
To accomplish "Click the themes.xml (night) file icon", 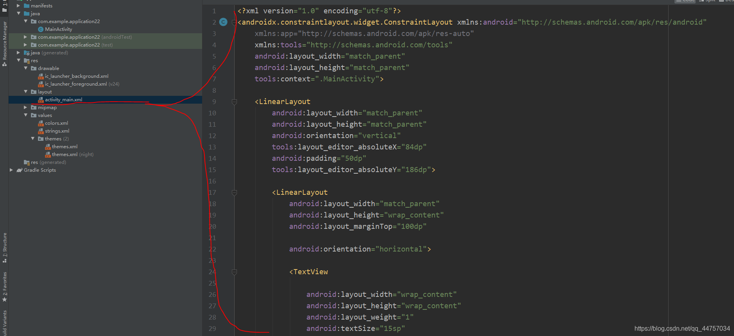I will [x=48, y=155].
